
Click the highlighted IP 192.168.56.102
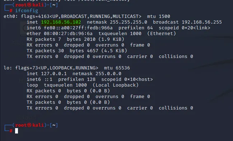coord(61,22)
